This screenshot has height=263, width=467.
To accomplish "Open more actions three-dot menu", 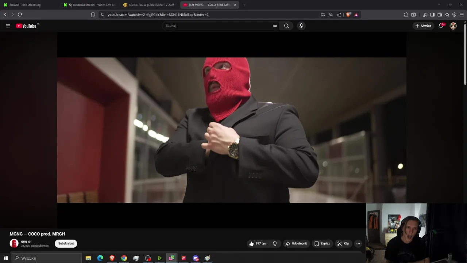I will point(358,244).
